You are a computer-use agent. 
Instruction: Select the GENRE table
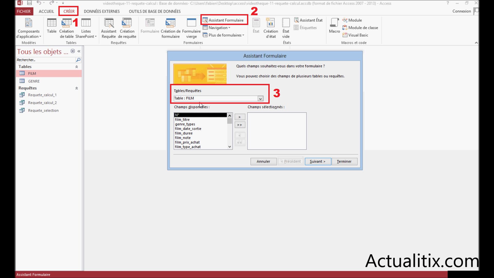point(49,81)
